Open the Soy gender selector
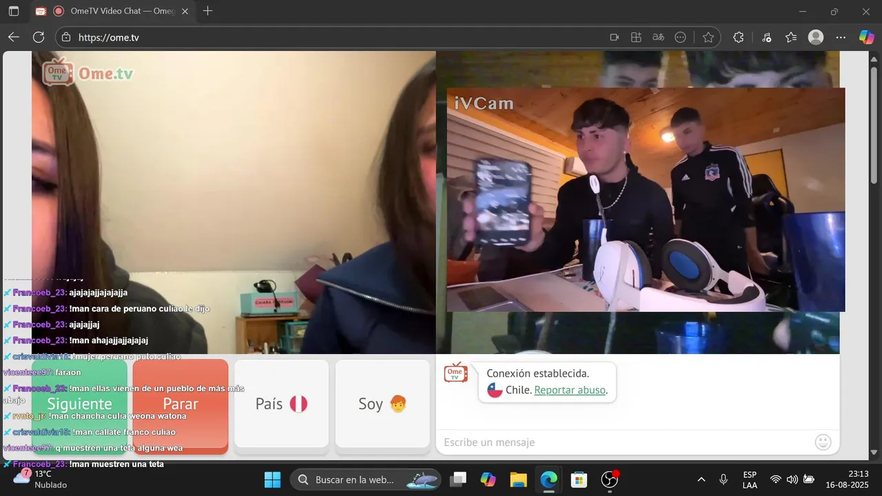 click(x=382, y=404)
